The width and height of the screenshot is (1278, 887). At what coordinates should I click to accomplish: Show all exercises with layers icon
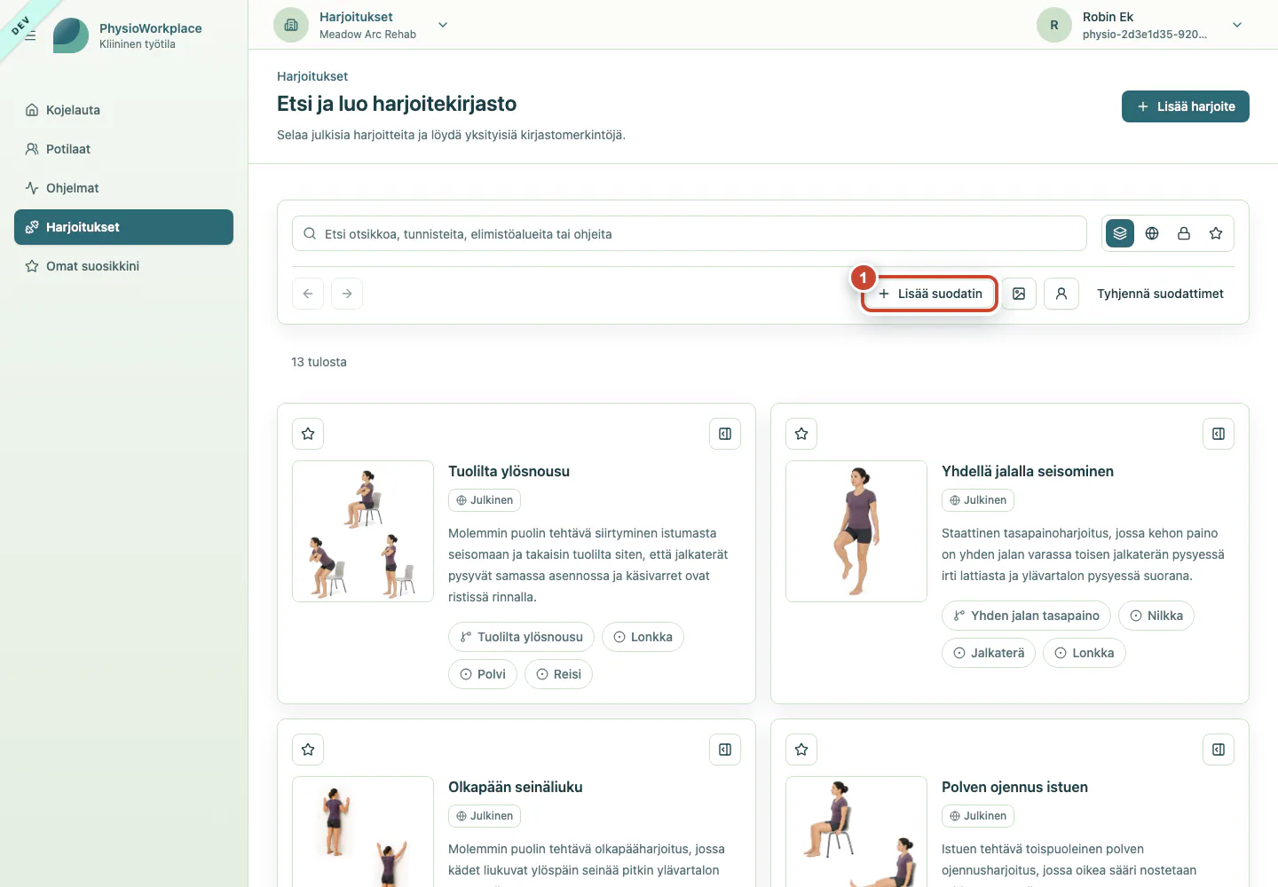click(x=1120, y=233)
